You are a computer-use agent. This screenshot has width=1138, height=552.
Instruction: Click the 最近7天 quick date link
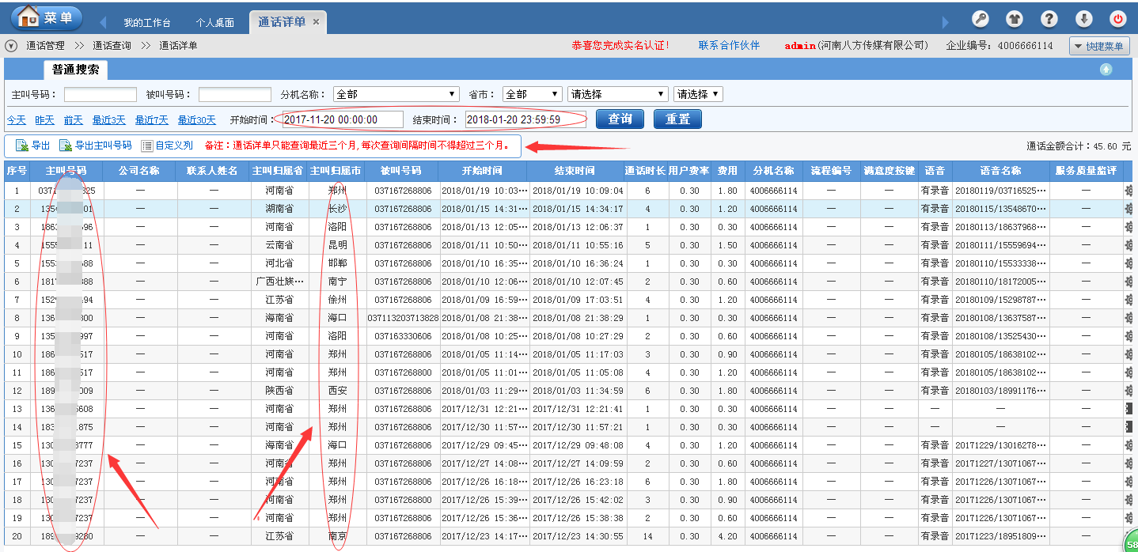(x=151, y=120)
